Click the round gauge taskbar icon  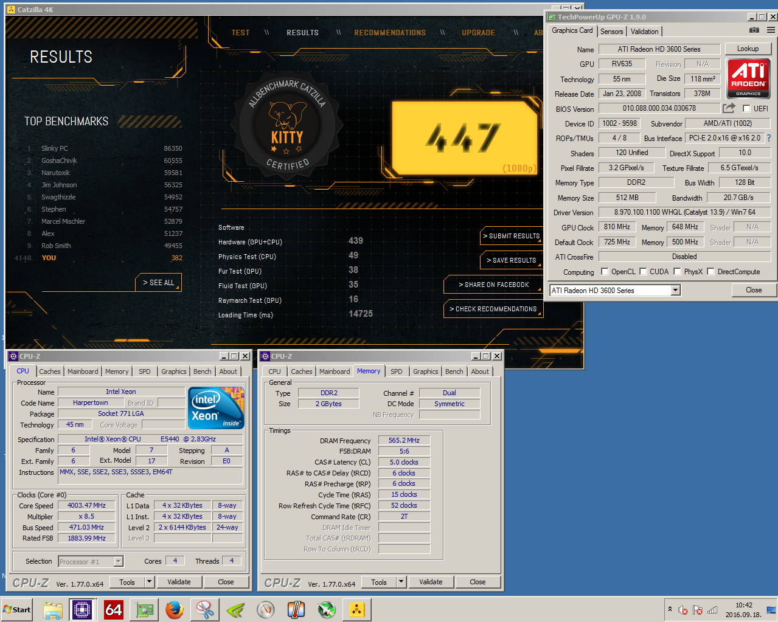coord(266,610)
